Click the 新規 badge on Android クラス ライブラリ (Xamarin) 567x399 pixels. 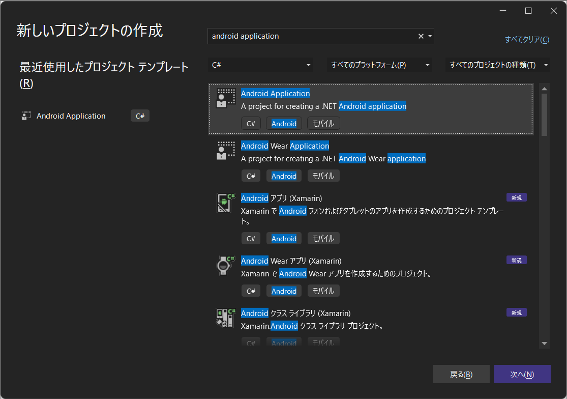pos(516,312)
